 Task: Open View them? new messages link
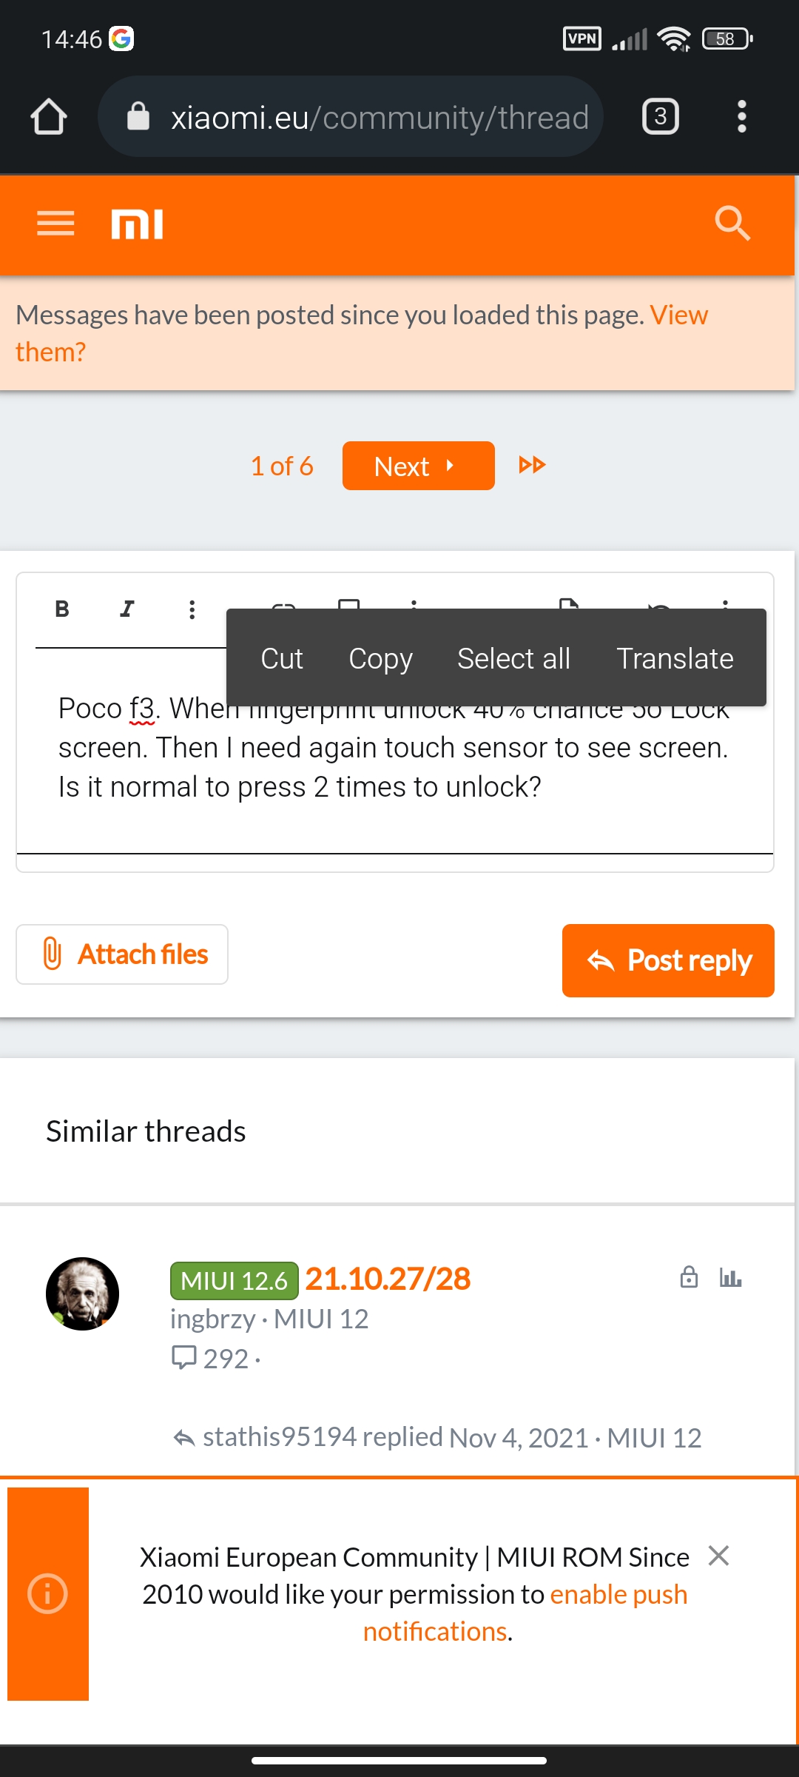(x=362, y=333)
